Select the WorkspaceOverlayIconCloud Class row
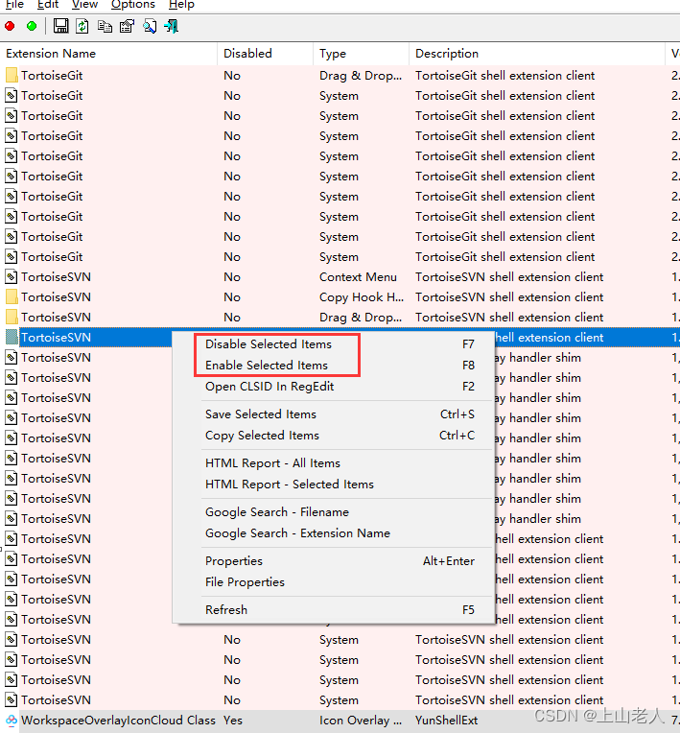The image size is (680, 733). click(340, 720)
